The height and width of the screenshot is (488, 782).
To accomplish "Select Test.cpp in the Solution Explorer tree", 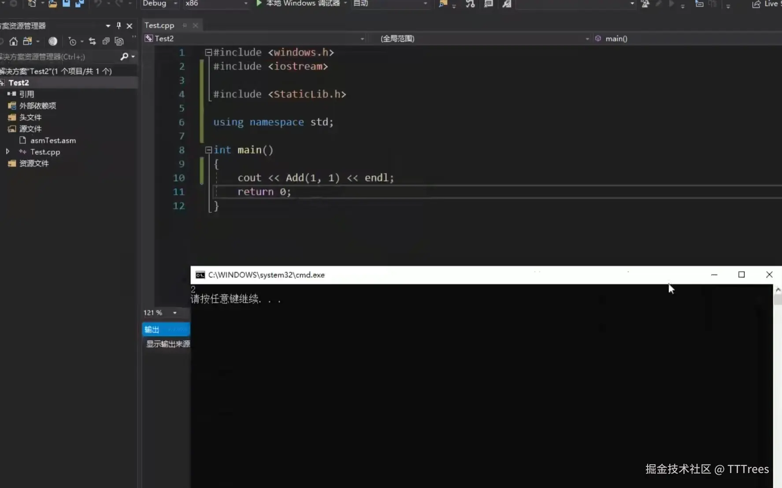I will [x=45, y=152].
